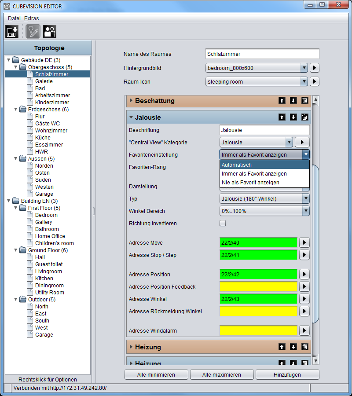Image resolution: width=352 pixels, height=396 pixels.
Task: Click the Gebäude DE folder icon
Action: point(16,60)
